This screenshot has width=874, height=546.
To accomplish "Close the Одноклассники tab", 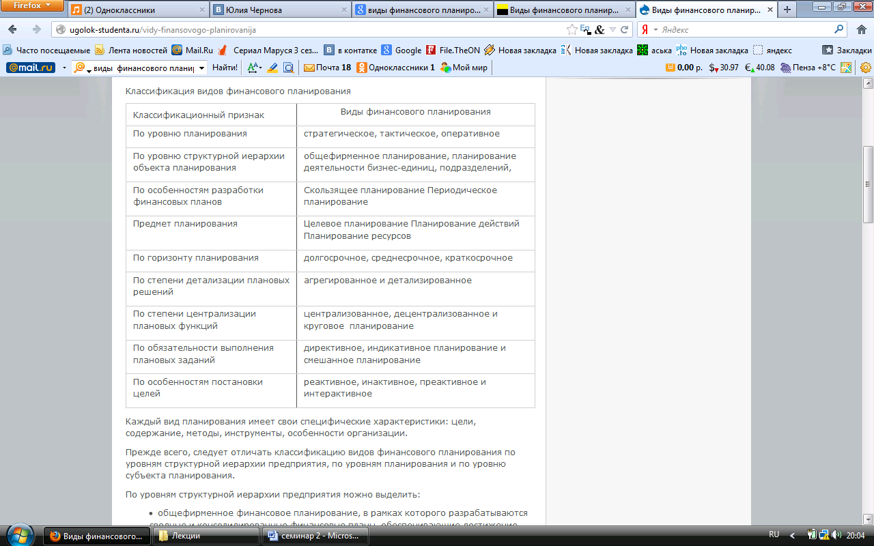I will point(201,10).
